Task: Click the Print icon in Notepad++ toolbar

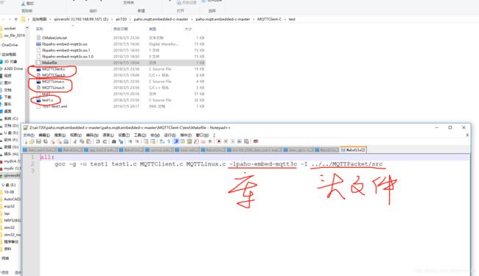Action: point(66,141)
